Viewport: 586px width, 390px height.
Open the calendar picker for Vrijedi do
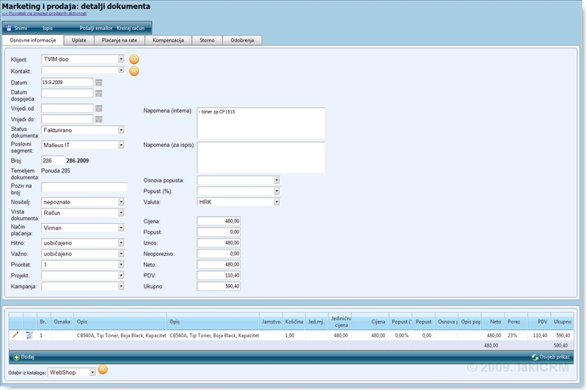click(x=99, y=120)
